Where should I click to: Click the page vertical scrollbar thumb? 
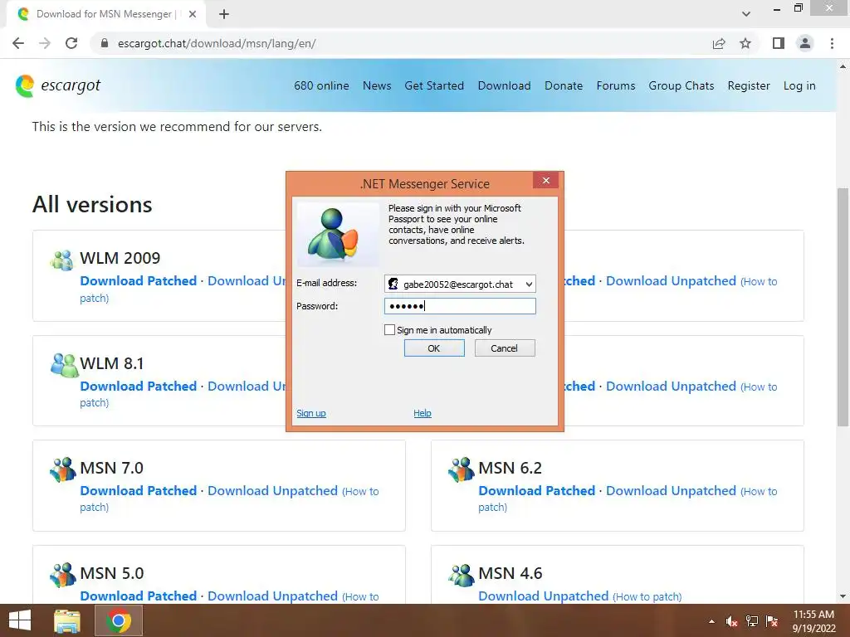[x=843, y=307]
